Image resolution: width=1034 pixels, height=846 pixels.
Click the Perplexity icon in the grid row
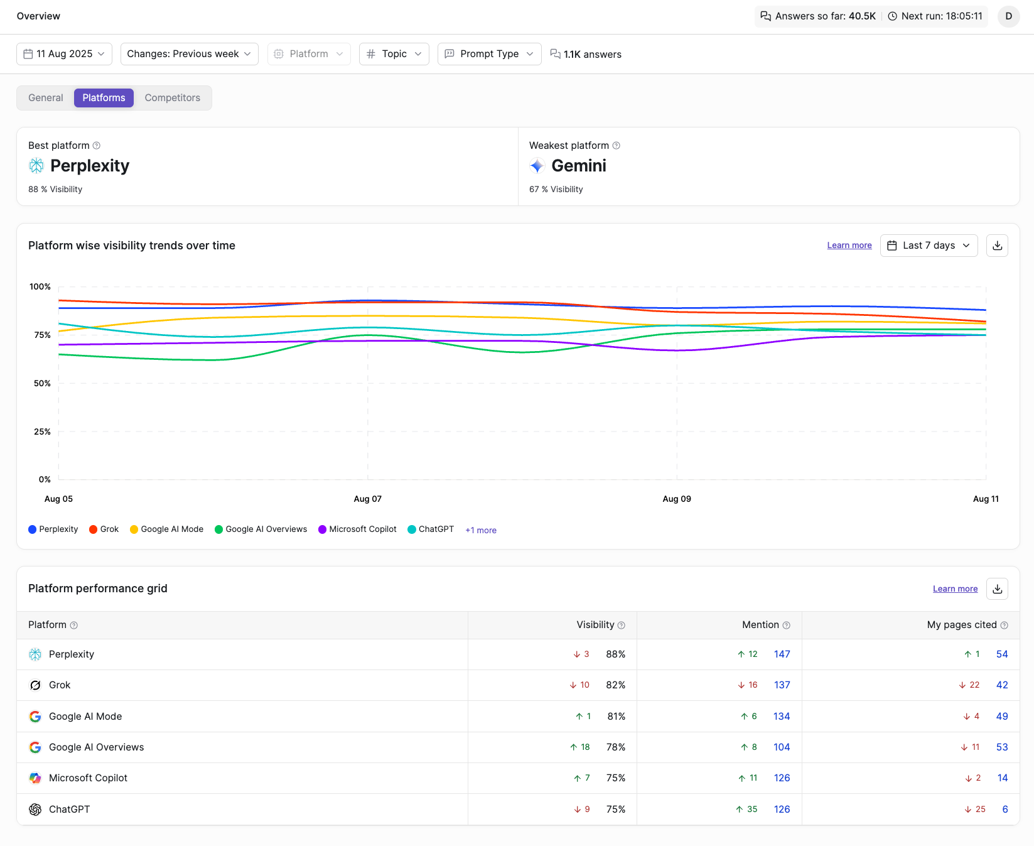coord(35,654)
